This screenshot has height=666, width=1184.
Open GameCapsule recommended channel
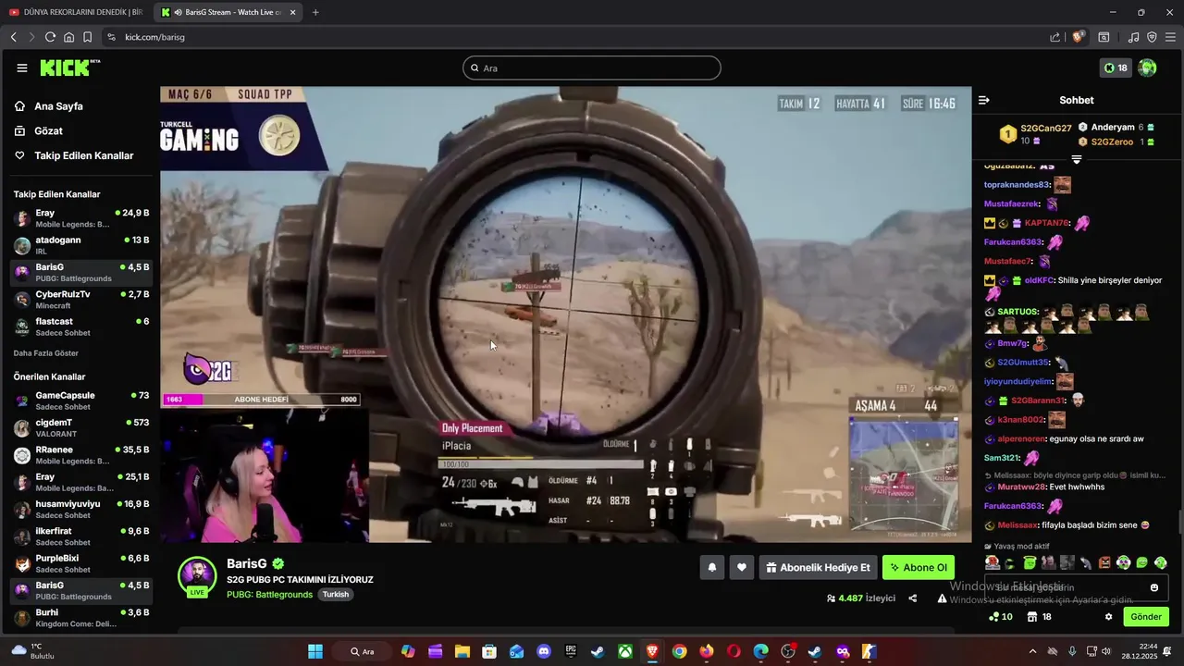coord(81,401)
